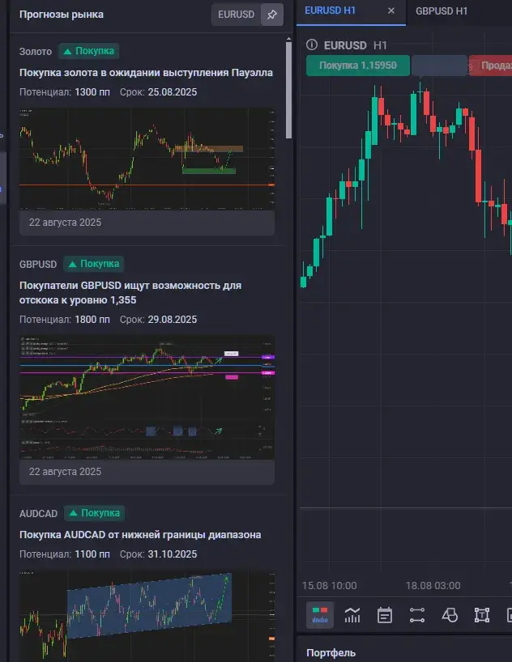This screenshot has width=512, height=662.
Task: Switch to the GBPUSD H1 tab
Action: [442, 11]
